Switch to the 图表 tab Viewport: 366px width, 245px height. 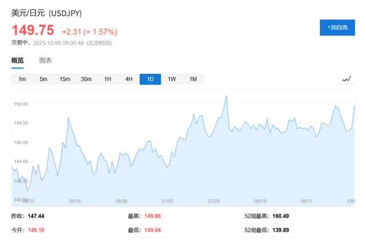click(45, 60)
